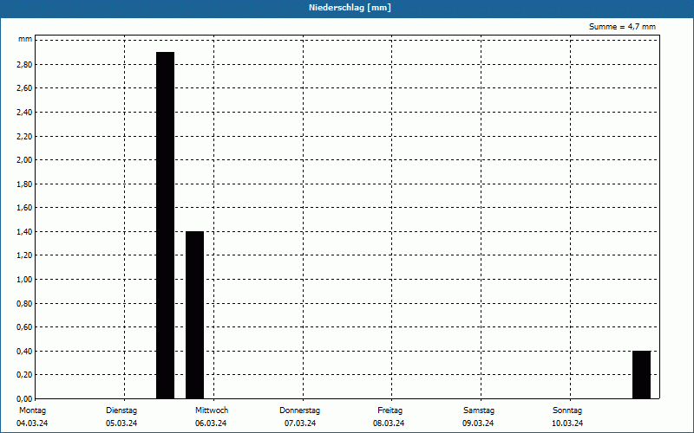Click the 1,00 y-axis value
The image size is (694, 433).
[x=24, y=280]
